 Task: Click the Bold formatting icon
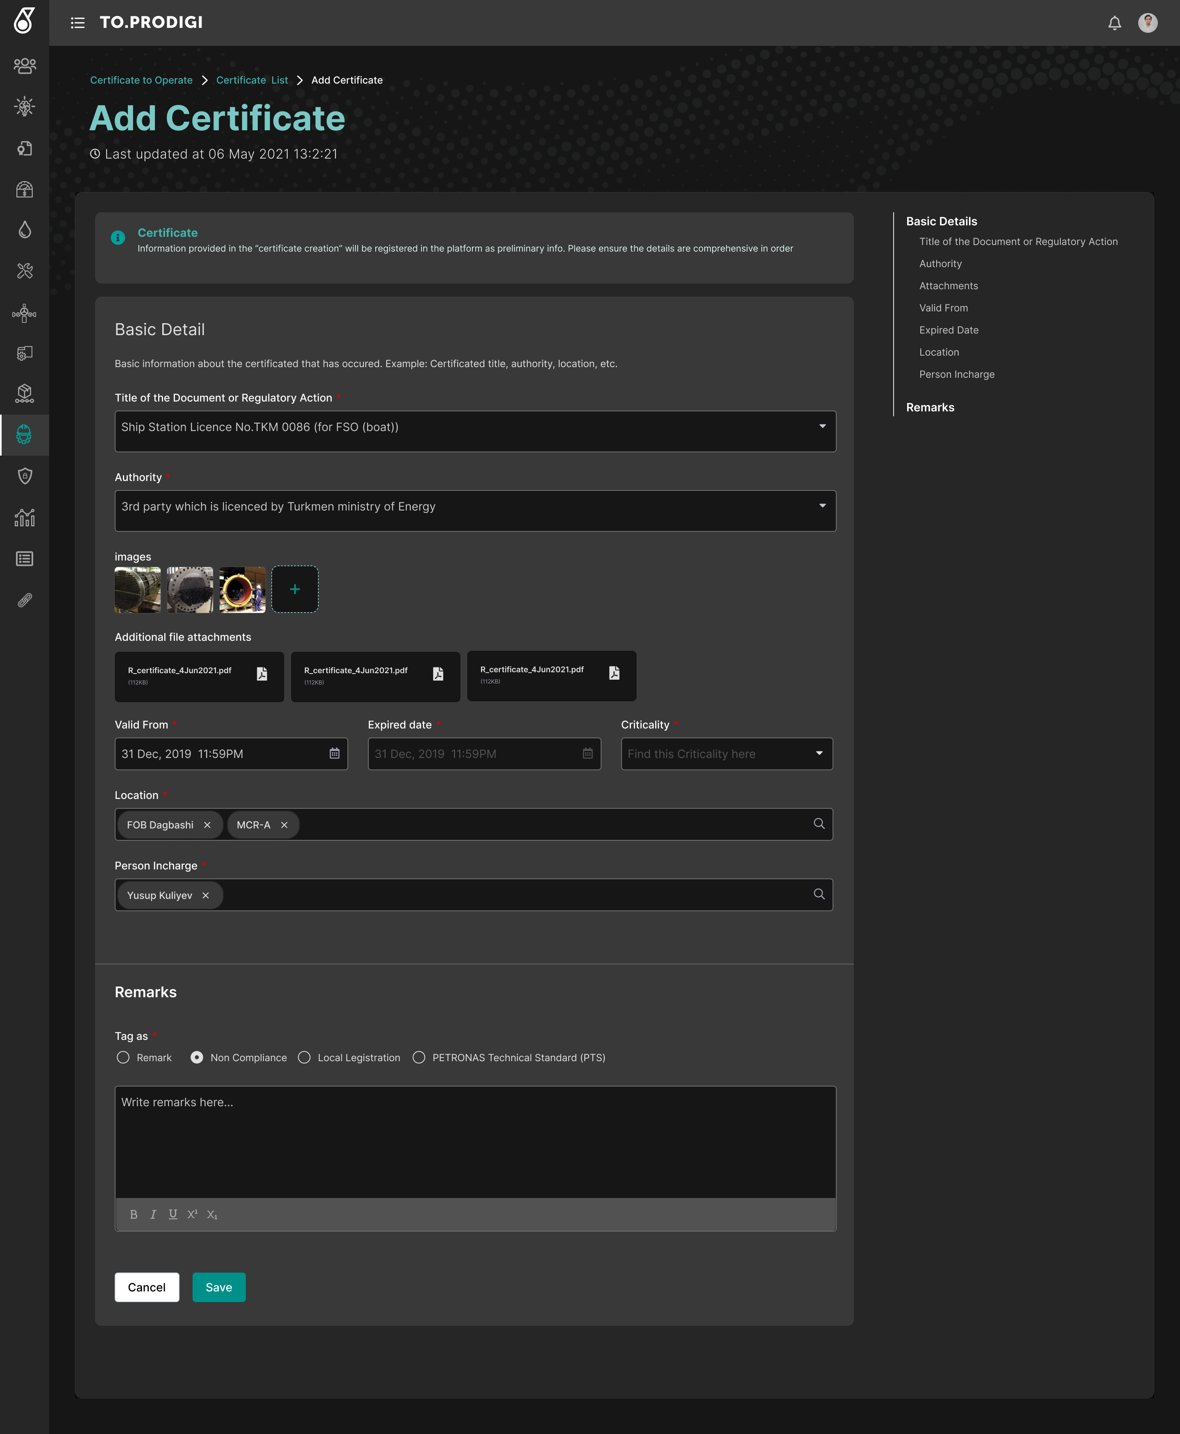coord(133,1214)
